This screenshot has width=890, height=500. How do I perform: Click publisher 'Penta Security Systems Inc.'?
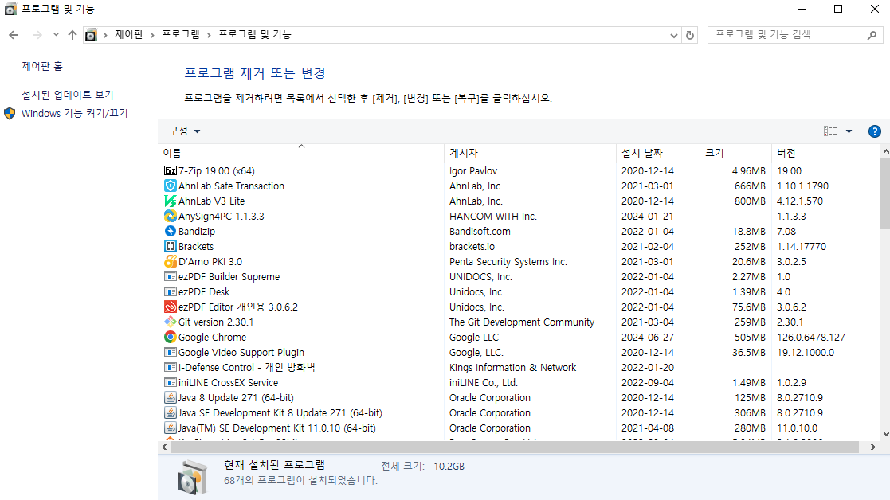tap(508, 261)
